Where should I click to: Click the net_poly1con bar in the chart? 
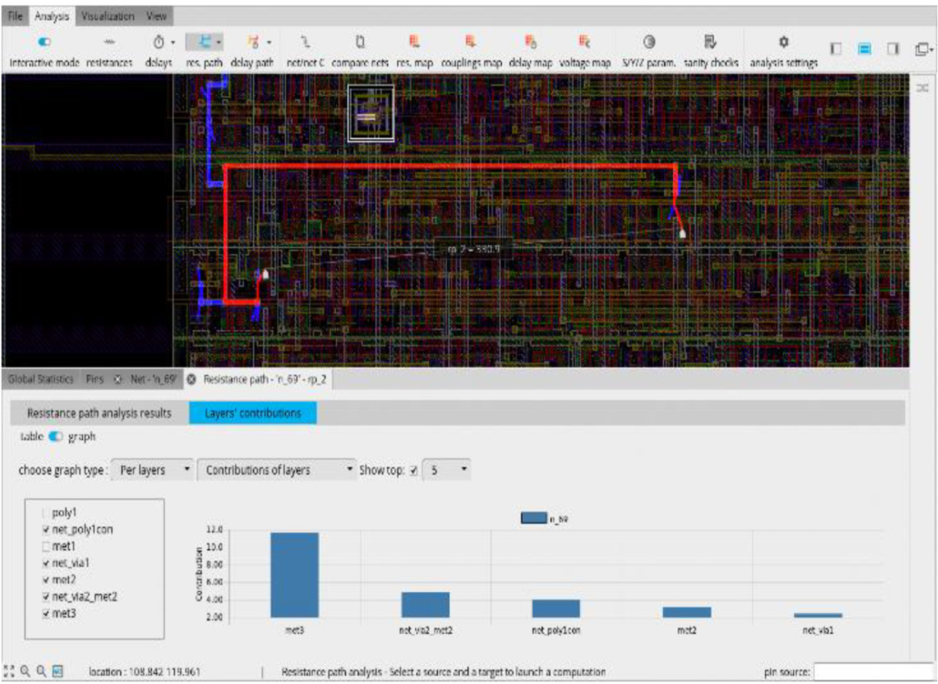[556, 608]
